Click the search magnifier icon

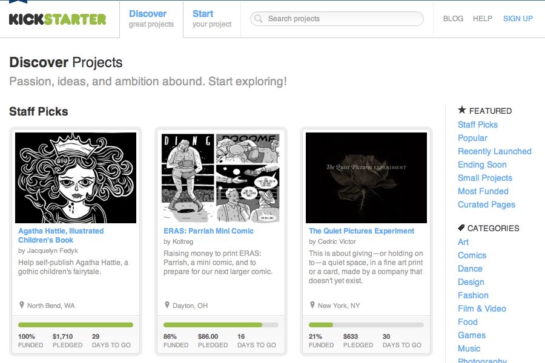tap(259, 19)
